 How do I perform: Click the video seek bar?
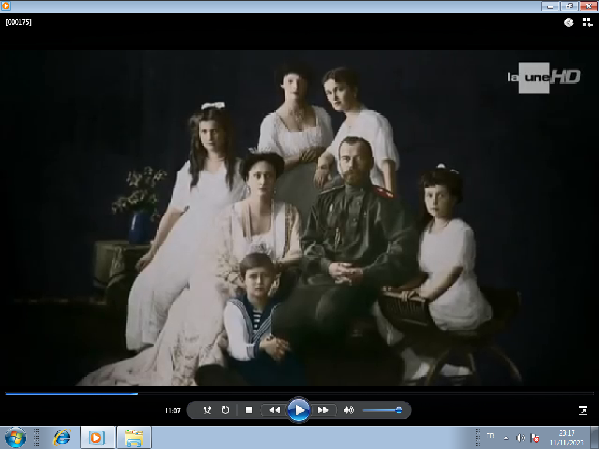[299, 393]
